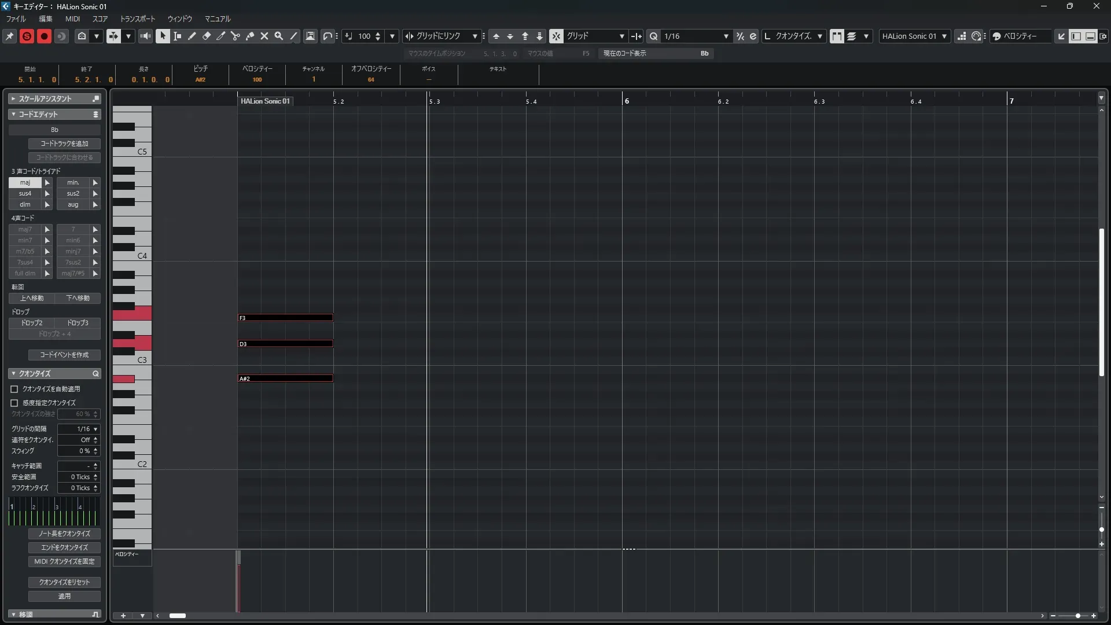This screenshot has width=1111, height=625.
Task: Open the 1/16 quantize preset dropdown
Action: coord(726,36)
